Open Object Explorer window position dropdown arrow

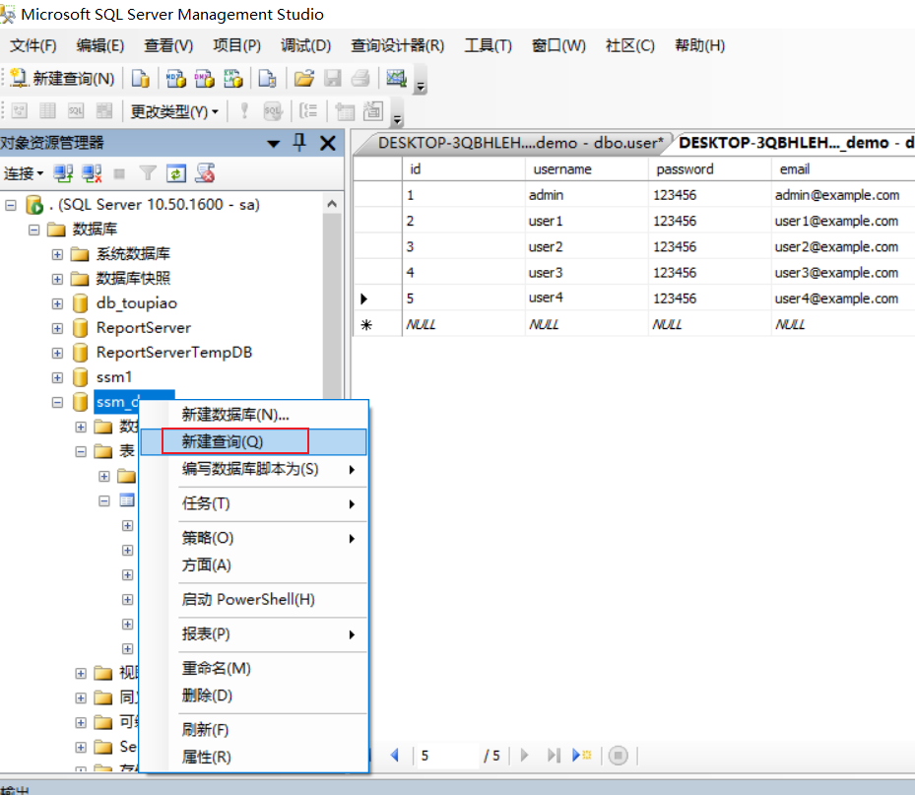(273, 144)
